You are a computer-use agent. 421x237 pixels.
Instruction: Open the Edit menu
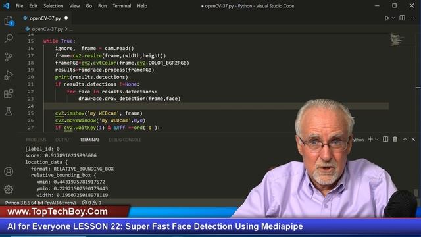pyautogui.click(x=34, y=6)
